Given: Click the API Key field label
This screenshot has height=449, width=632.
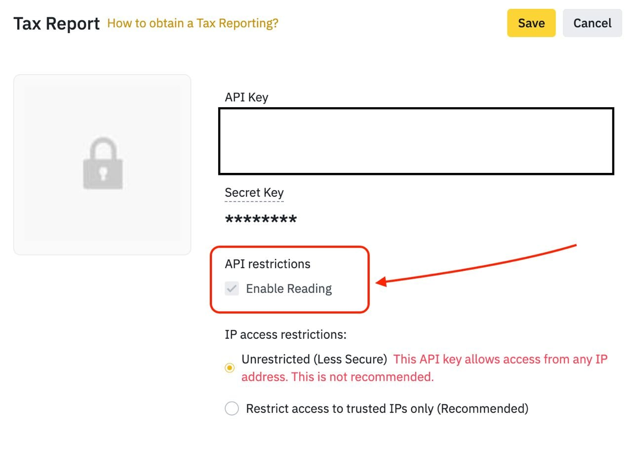Looking at the screenshot, I should pos(246,97).
